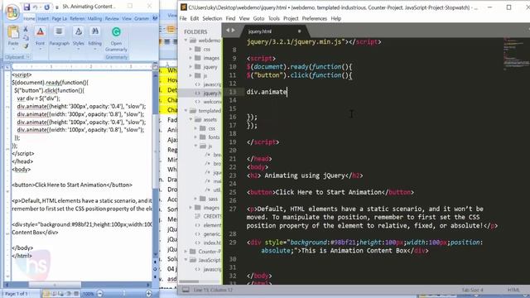Open the Selection menu
This screenshot has height=298, width=530.
tap(212, 18)
